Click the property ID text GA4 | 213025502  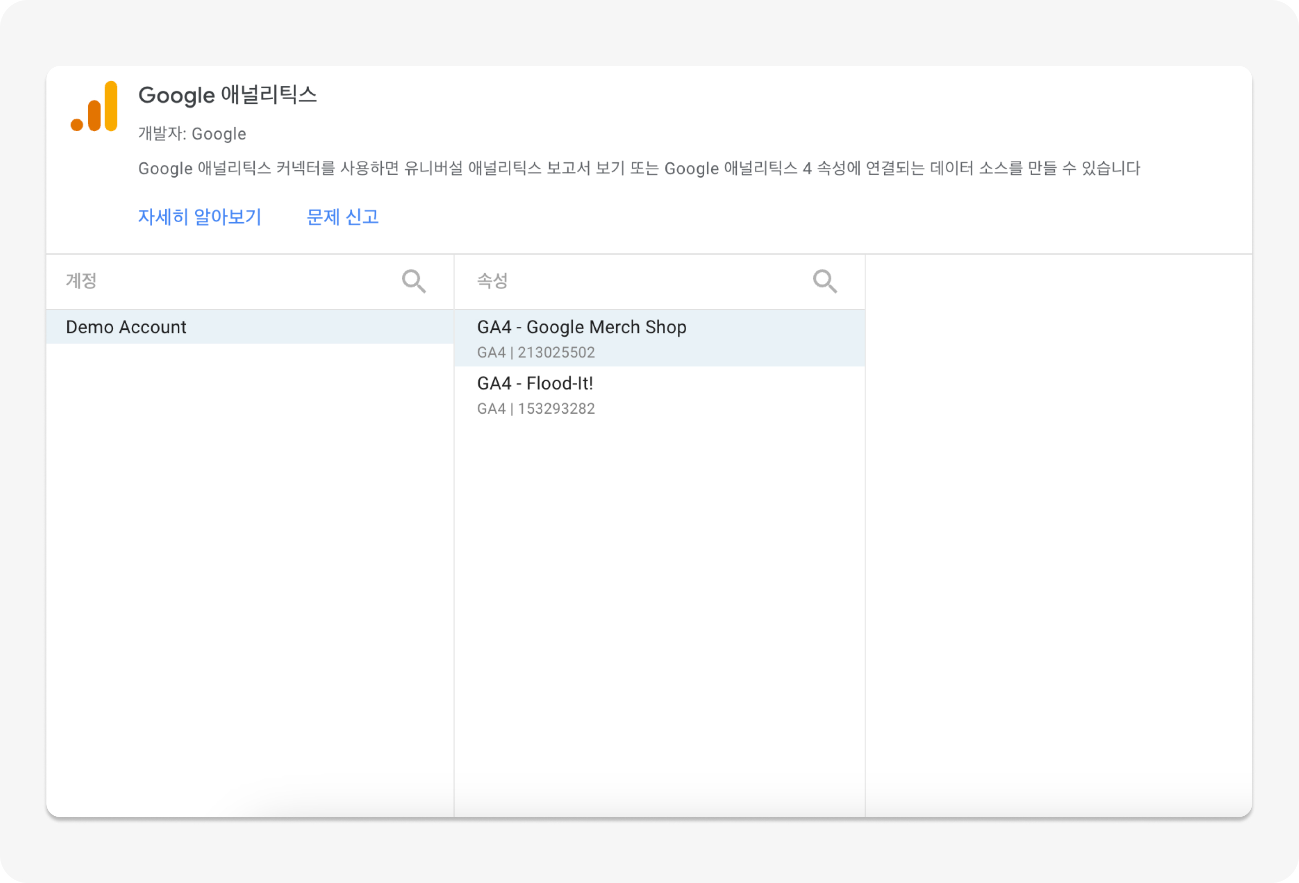[536, 352]
